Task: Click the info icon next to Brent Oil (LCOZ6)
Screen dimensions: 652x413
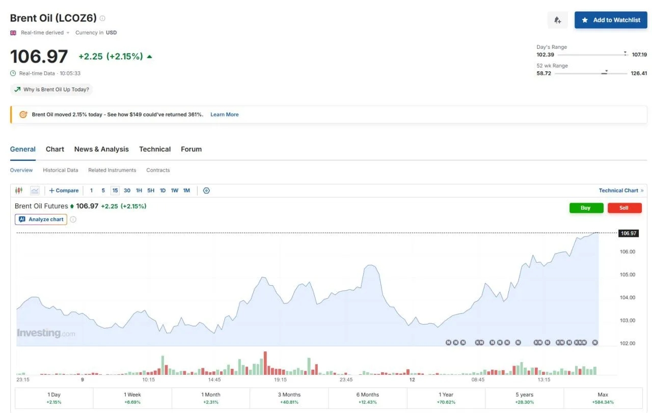Action: point(102,18)
